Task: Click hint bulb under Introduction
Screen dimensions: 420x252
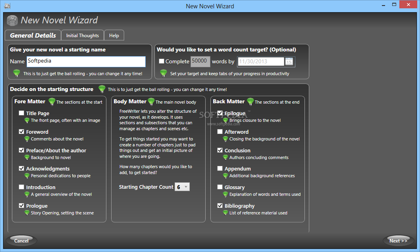Action: click(27, 194)
